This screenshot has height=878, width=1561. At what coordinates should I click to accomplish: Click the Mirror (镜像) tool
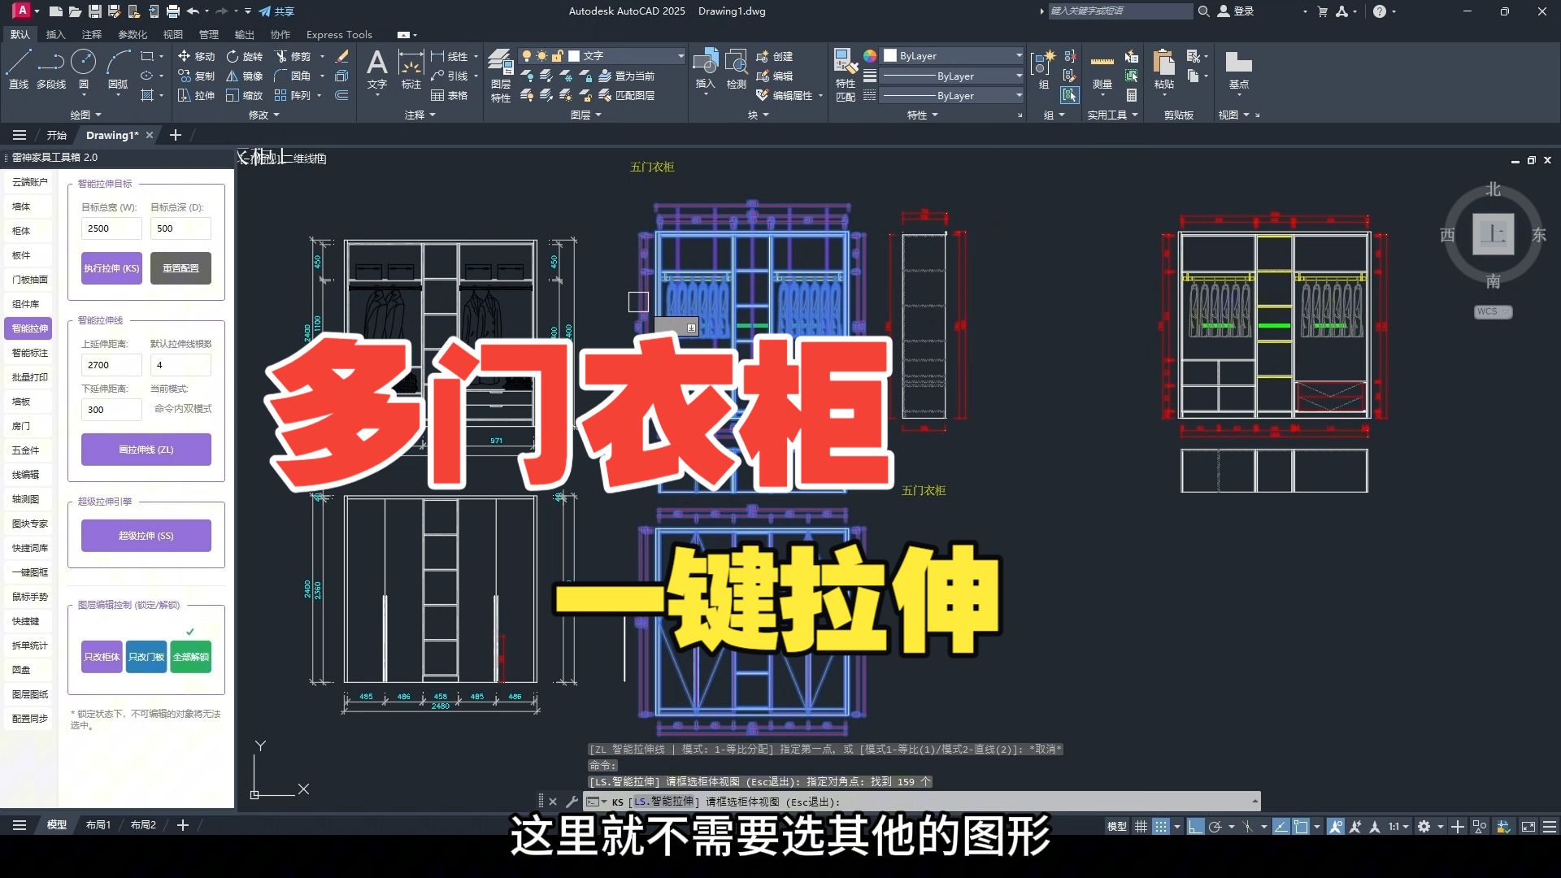click(x=244, y=76)
